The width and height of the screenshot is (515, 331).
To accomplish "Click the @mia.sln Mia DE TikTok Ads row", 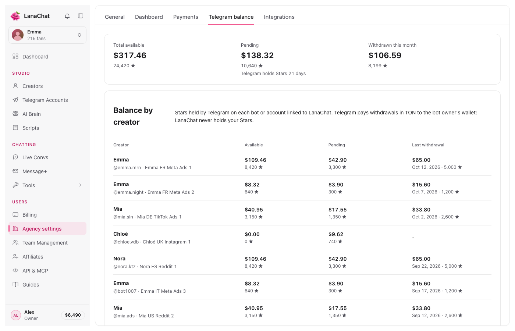I will (302, 213).
